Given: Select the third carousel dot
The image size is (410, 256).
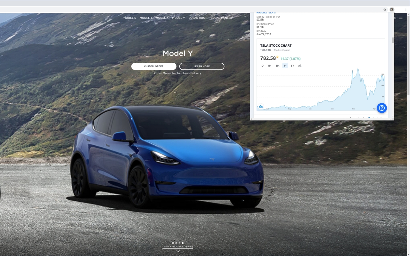Looking at the screenshot, I should point(179,243).
